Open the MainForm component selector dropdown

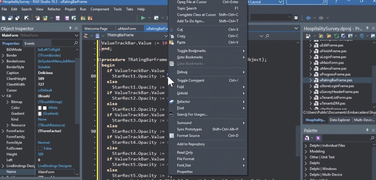click(x=78, y=35)
